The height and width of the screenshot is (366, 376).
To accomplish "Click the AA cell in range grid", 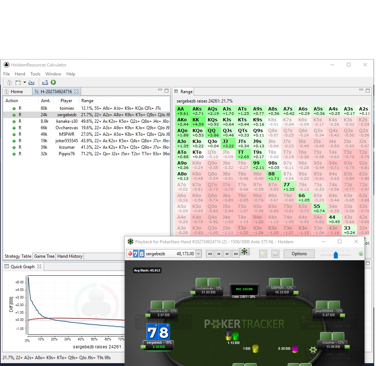I will click(182, 111).
